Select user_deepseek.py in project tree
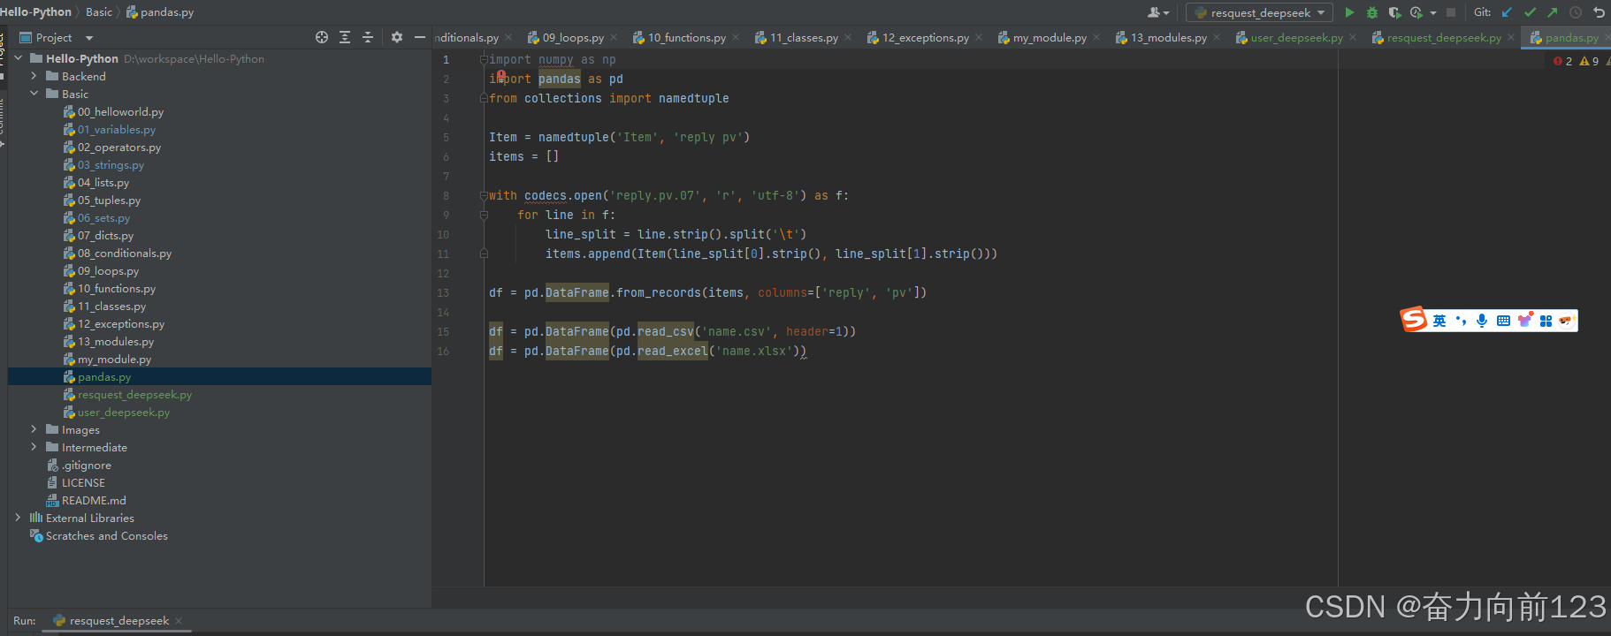 (x=124, y=412)
